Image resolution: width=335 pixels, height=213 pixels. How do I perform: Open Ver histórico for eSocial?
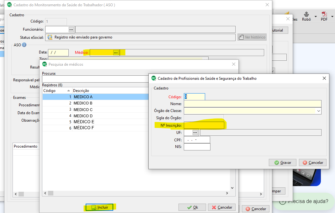click(253, 37)
